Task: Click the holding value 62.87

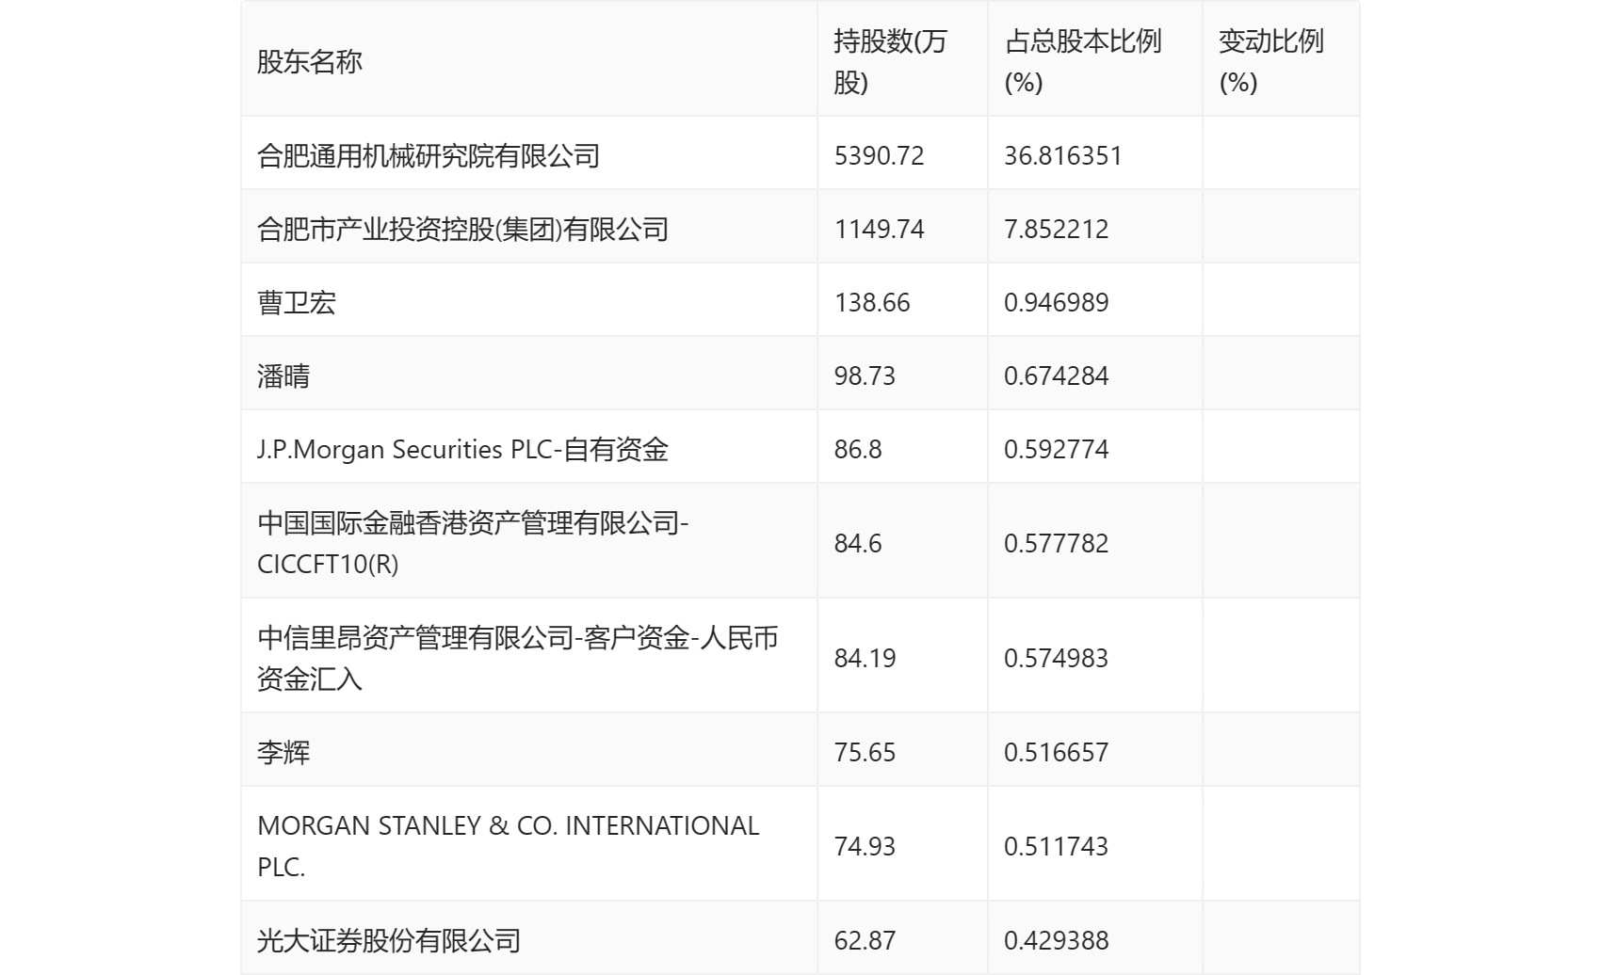Action: tap(865, 940)
